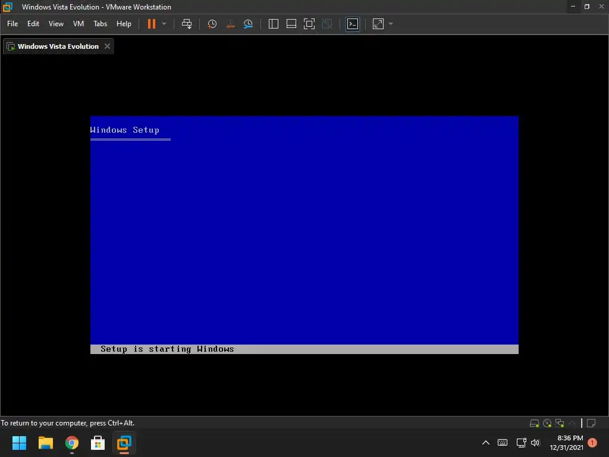
Task: Open Microsoft Store from the taskbar
Action: point(98,443)
